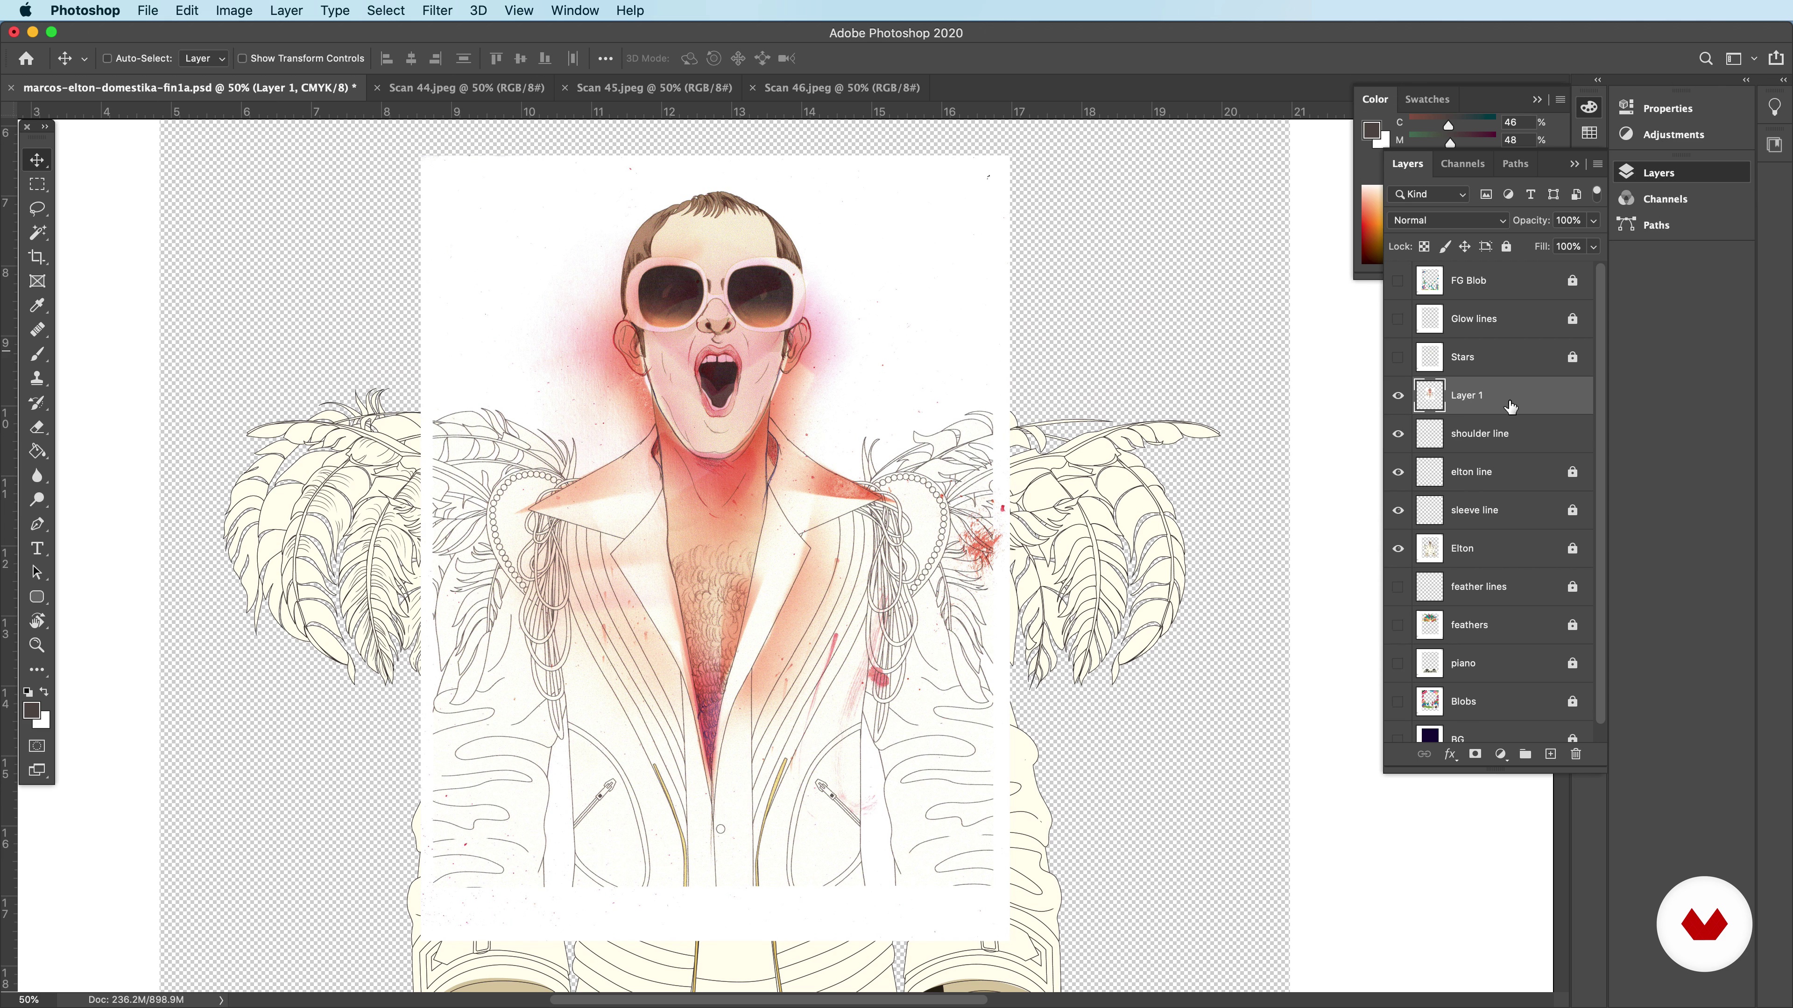This screenshot has width=1793, height=1008.
Task: Select the Blur tool
Action: coord(37,476)
